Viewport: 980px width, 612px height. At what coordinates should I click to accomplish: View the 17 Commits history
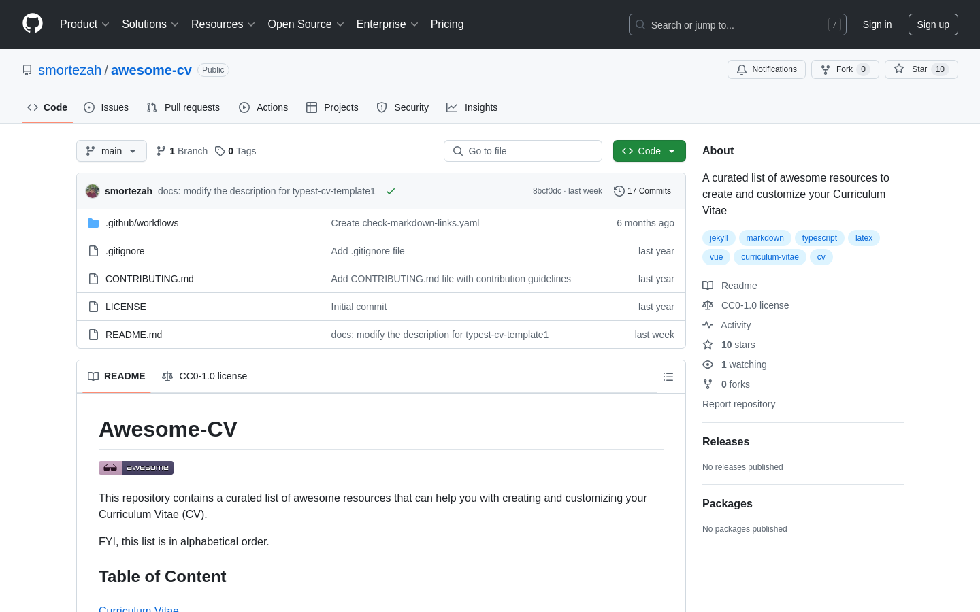642,191
